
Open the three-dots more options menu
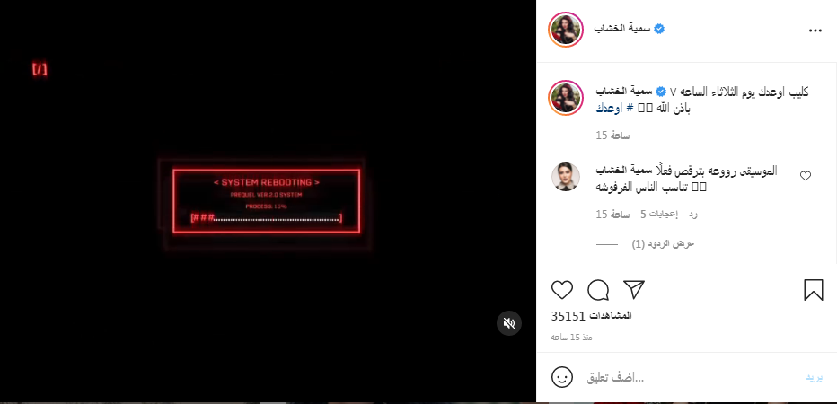point(815,31)
